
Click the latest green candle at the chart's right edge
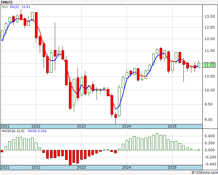tap(199, 65)
